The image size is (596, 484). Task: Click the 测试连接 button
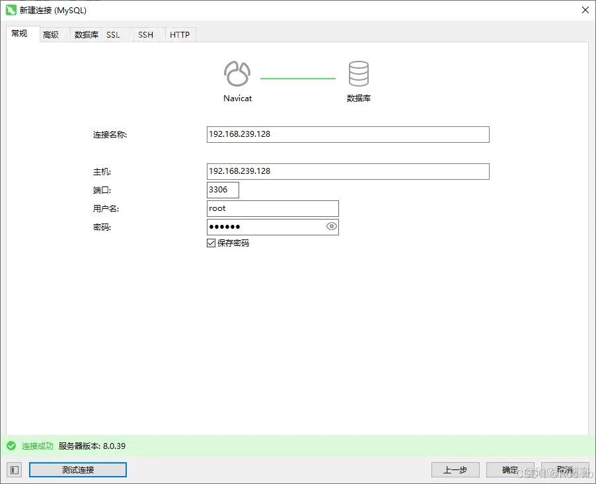[x=78, y=469]
